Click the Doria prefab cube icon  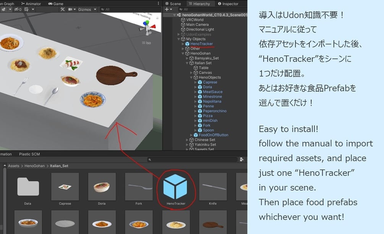[200, 87]
